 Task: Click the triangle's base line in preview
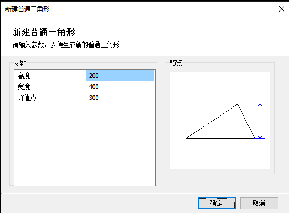pos(220,138)
